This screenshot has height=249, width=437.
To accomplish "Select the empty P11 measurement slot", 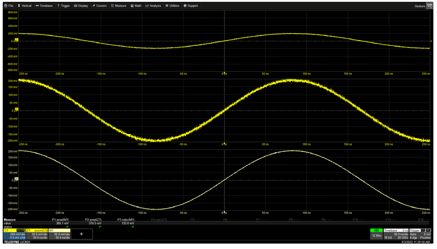I will 390,220.
